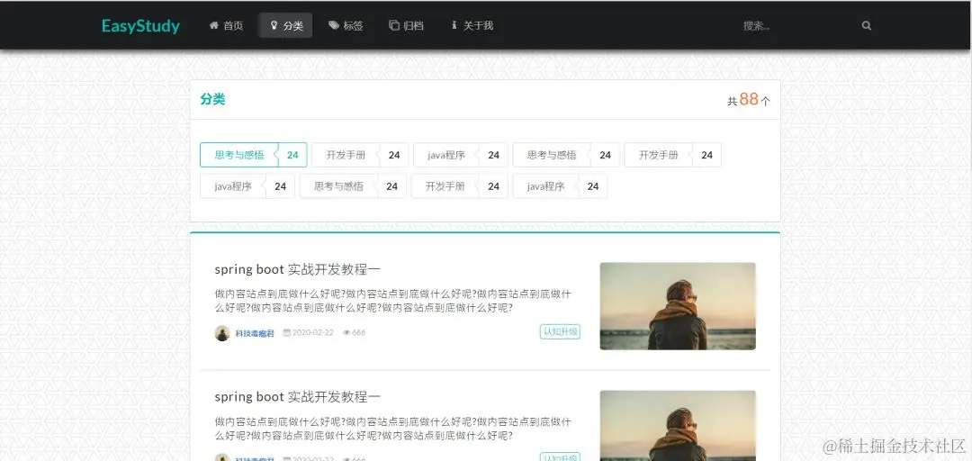The width and height of the screenshot is (972, 461).
Task: Click the home icon beside 首页
Action: (214, 25)
